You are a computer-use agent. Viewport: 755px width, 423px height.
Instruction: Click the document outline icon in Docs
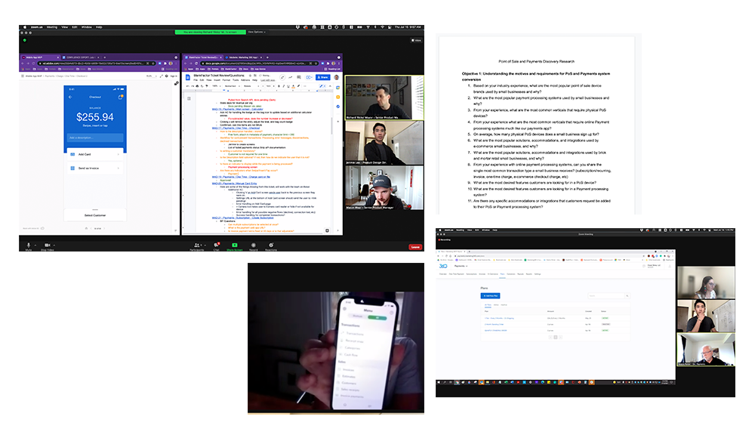click(x=189, y=98)
